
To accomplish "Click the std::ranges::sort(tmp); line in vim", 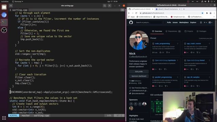I will pos(31,54).
